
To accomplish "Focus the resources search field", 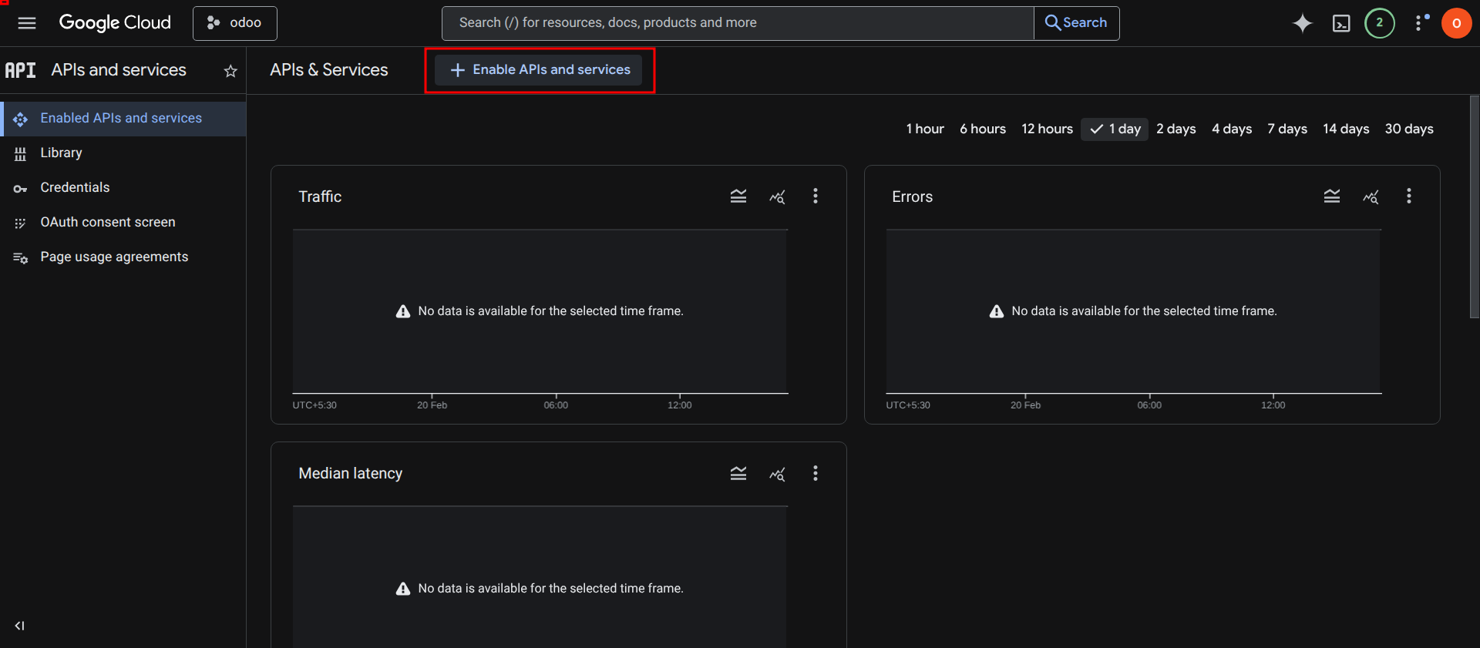I will (x=738, y=23).
